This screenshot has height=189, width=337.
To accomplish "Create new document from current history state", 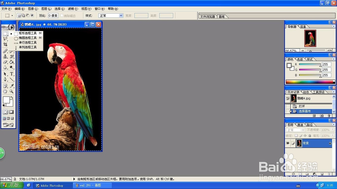I will pos(314,116).
